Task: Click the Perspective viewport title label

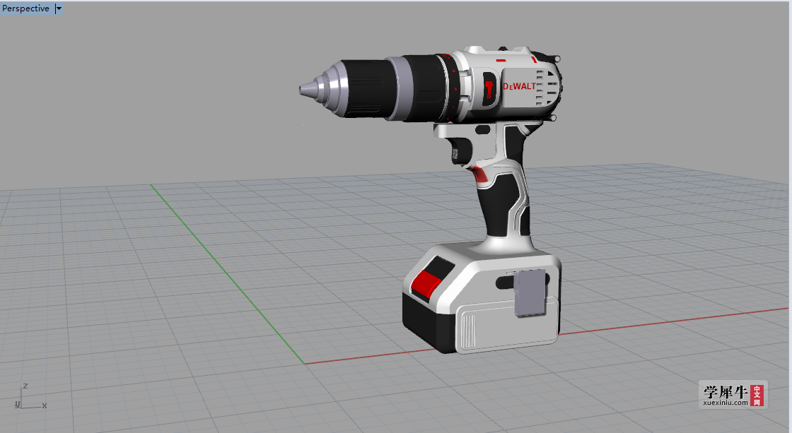Action: coord(25,8)
